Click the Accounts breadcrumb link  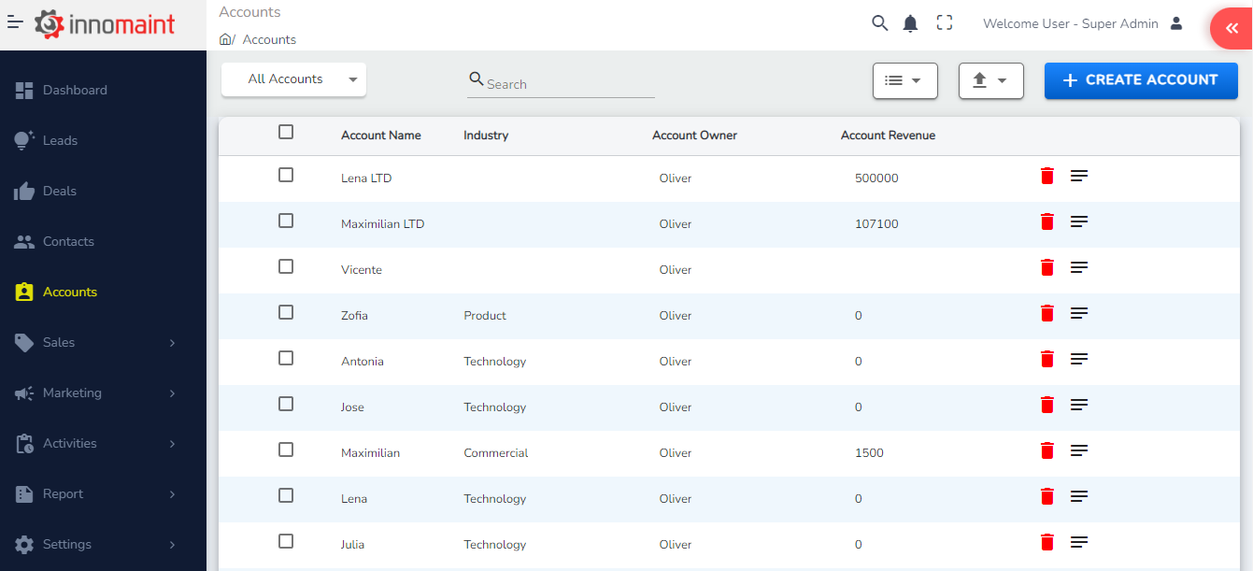[x=269, y=39]
